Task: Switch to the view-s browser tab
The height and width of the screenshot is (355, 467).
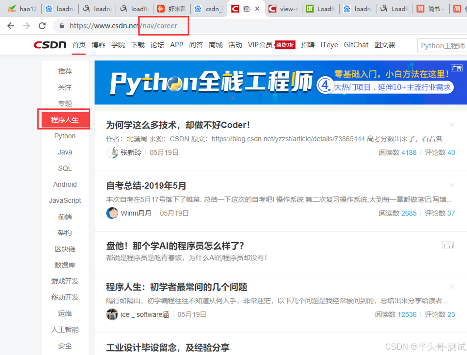Action: pos(283,9)
